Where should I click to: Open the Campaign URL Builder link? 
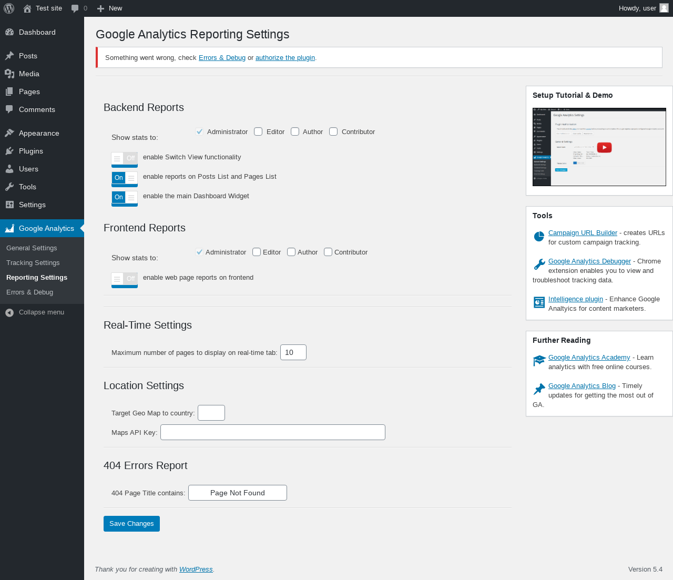583,233
